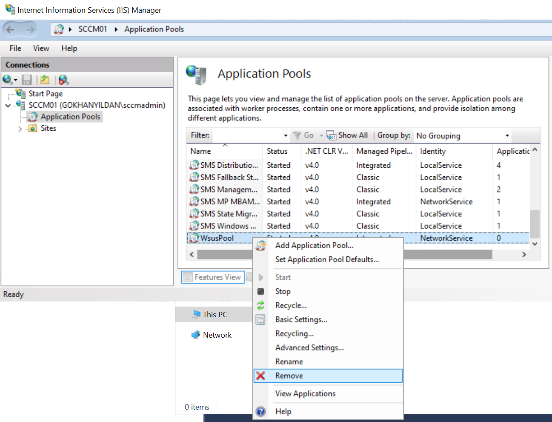Click the SMS Managem... pool icon
The height and width of the screenshot is (422, 552).
tap(194, 189)
